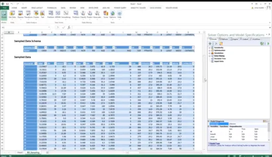This screenshot has width=272, height=157.
Task: Switch to the Engine tab in Solver pane
Action: pos(235,39)
